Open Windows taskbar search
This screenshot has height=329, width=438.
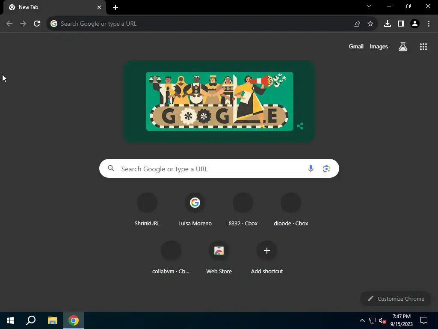tap(31, 320)
